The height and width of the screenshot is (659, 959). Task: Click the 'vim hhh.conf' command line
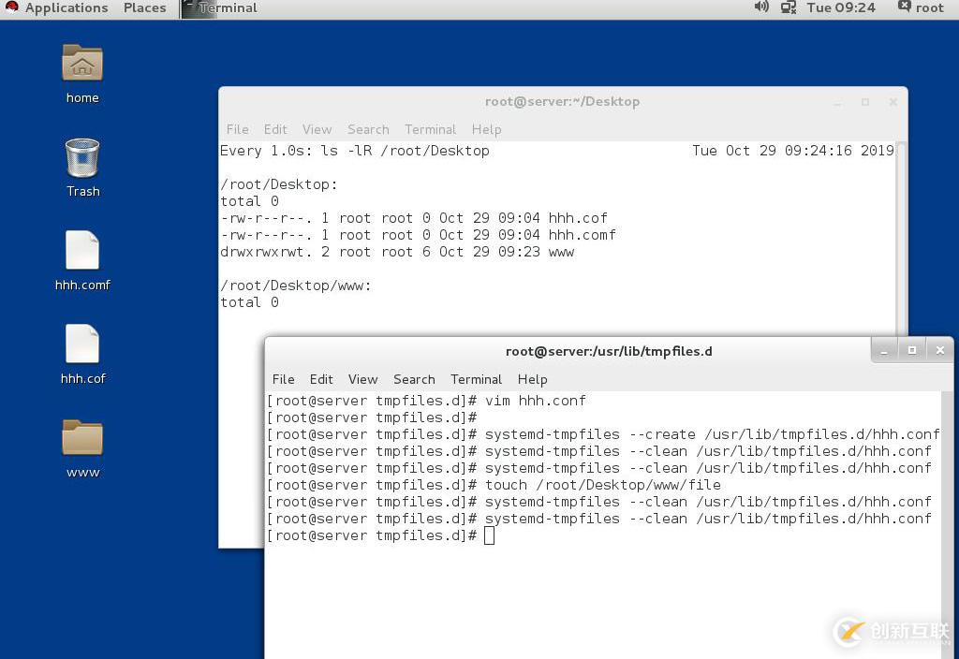(426, 401)
